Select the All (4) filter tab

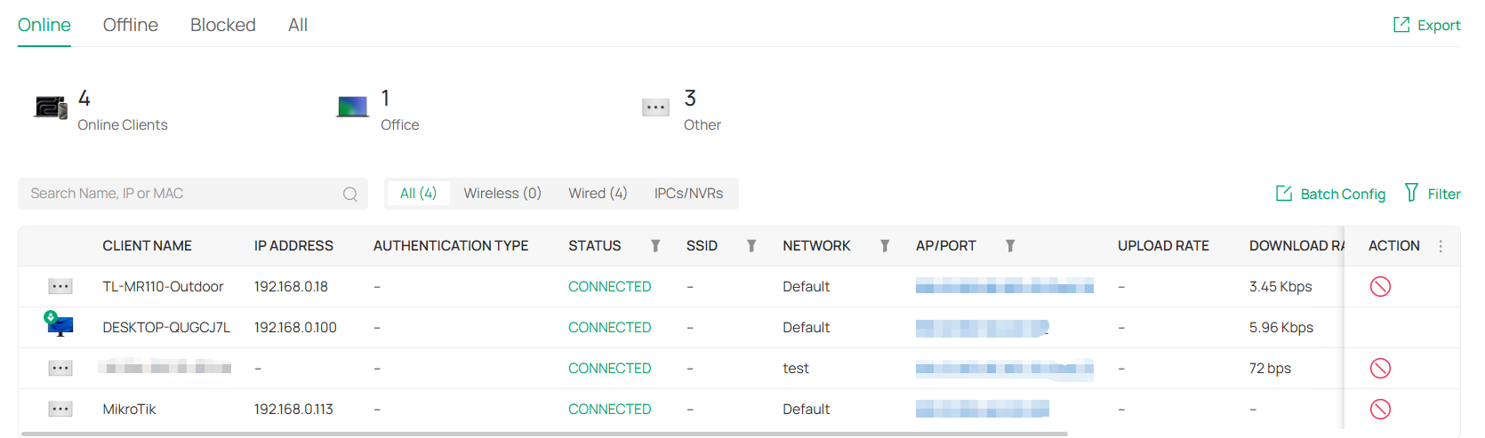point(418,194)
